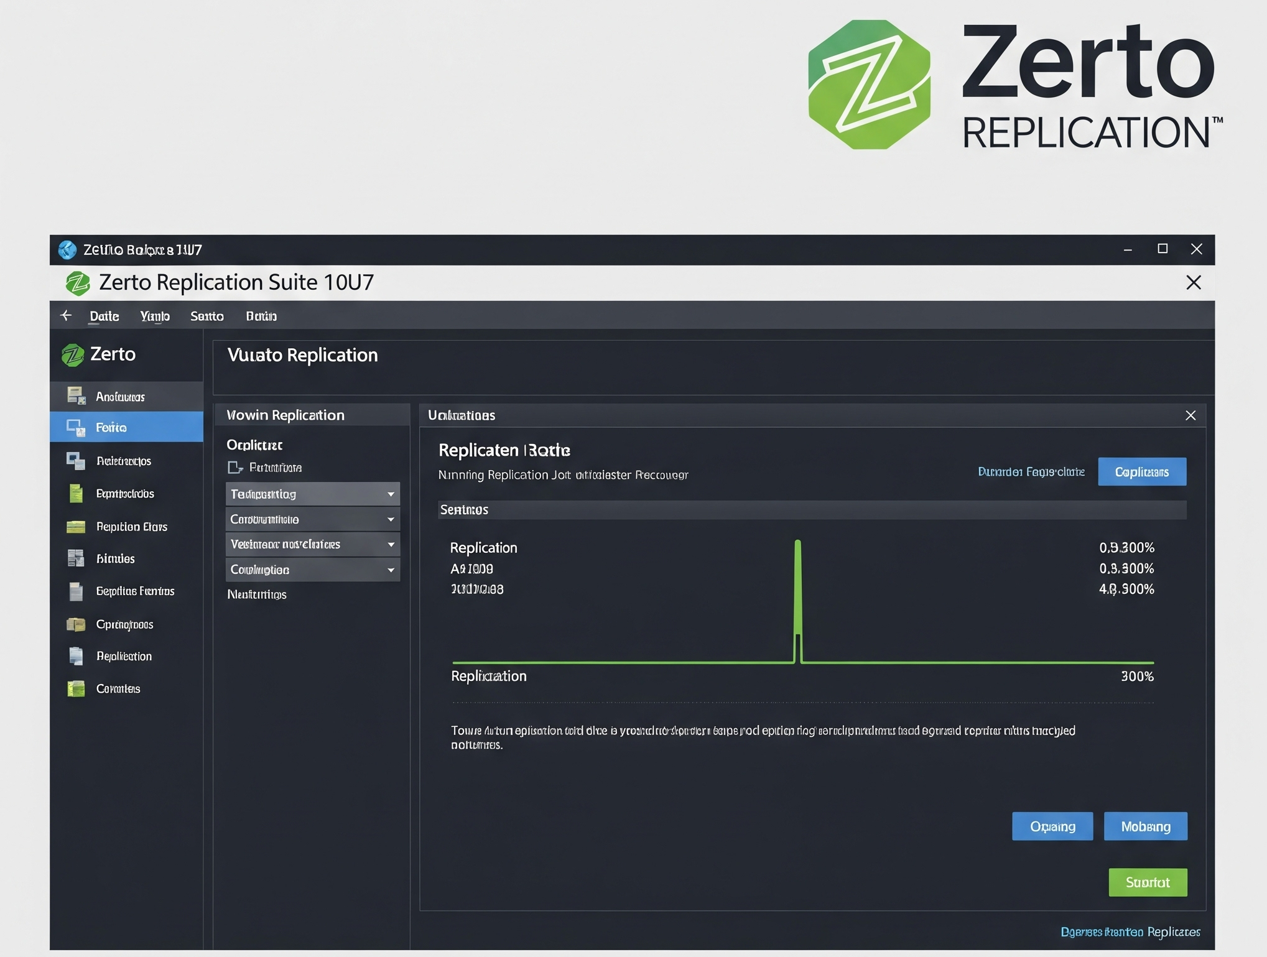Click the Cprenojroos sidebar icon
This screenshot has width=1267, height=957.
tap(76, 624)
